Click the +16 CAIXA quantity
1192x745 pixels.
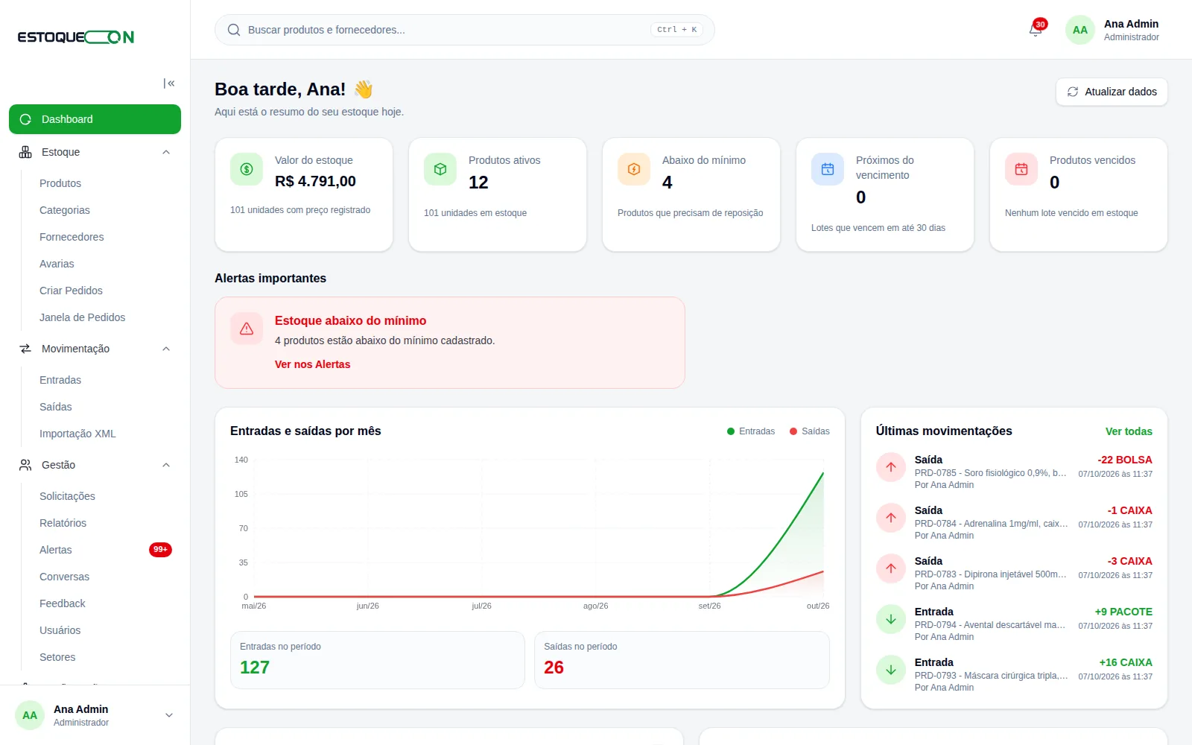click(1126, 662)
